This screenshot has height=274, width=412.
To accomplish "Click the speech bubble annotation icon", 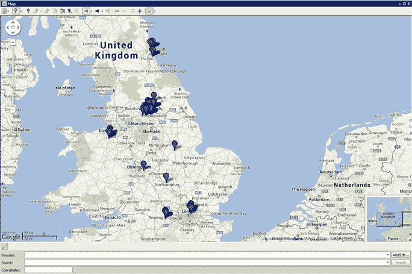I will (133, 11).
